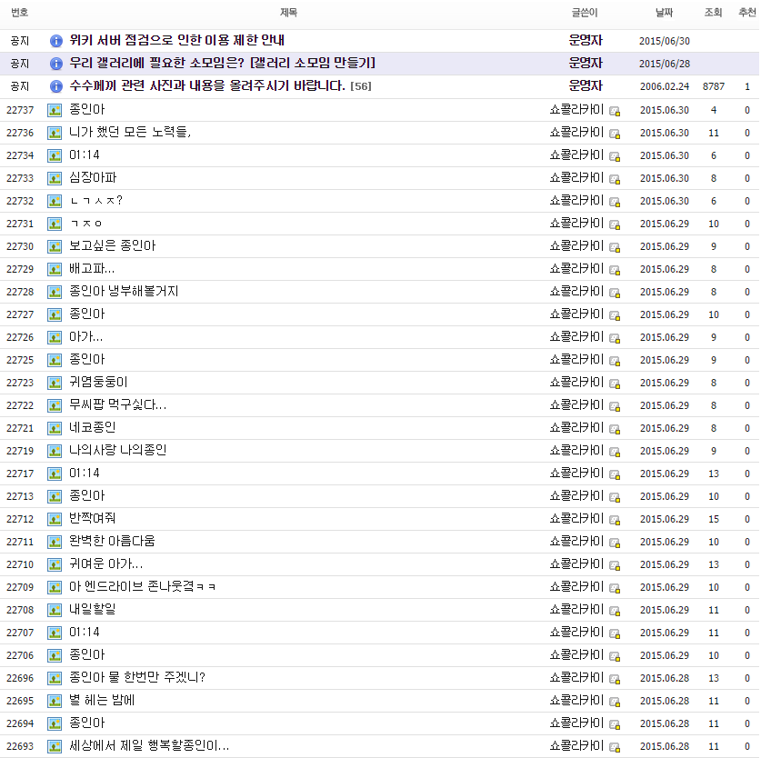761x758 pixels.
Task: Click the author card icon on row 22696
Action: 615,679
